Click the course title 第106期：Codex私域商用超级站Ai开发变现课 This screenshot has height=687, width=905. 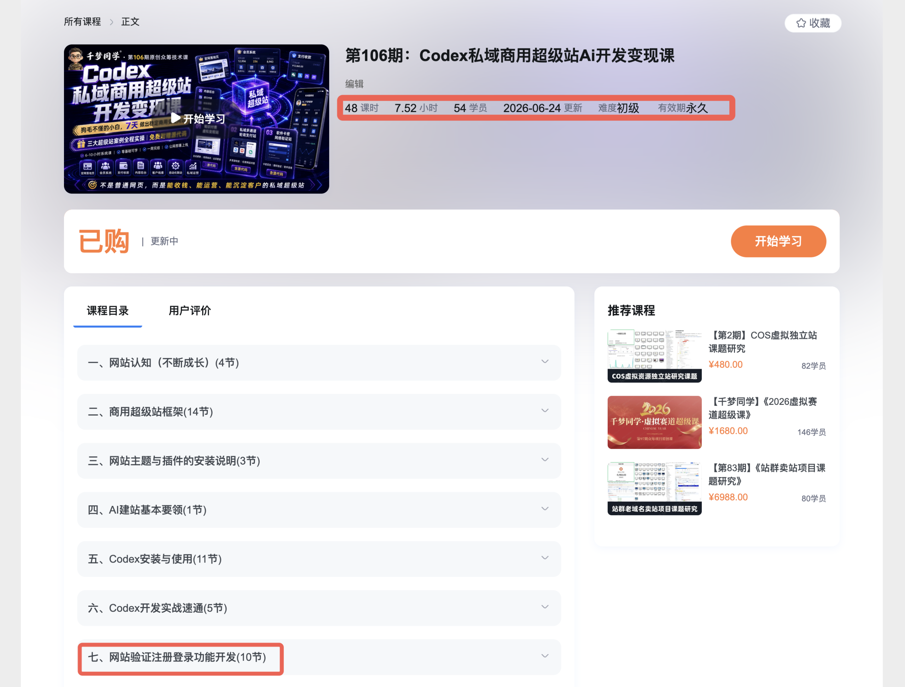click(x=510, y=56)
